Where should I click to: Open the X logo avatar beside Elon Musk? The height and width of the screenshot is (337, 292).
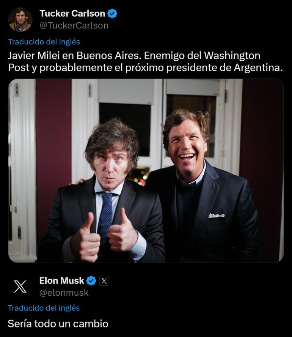coord(20,287)
